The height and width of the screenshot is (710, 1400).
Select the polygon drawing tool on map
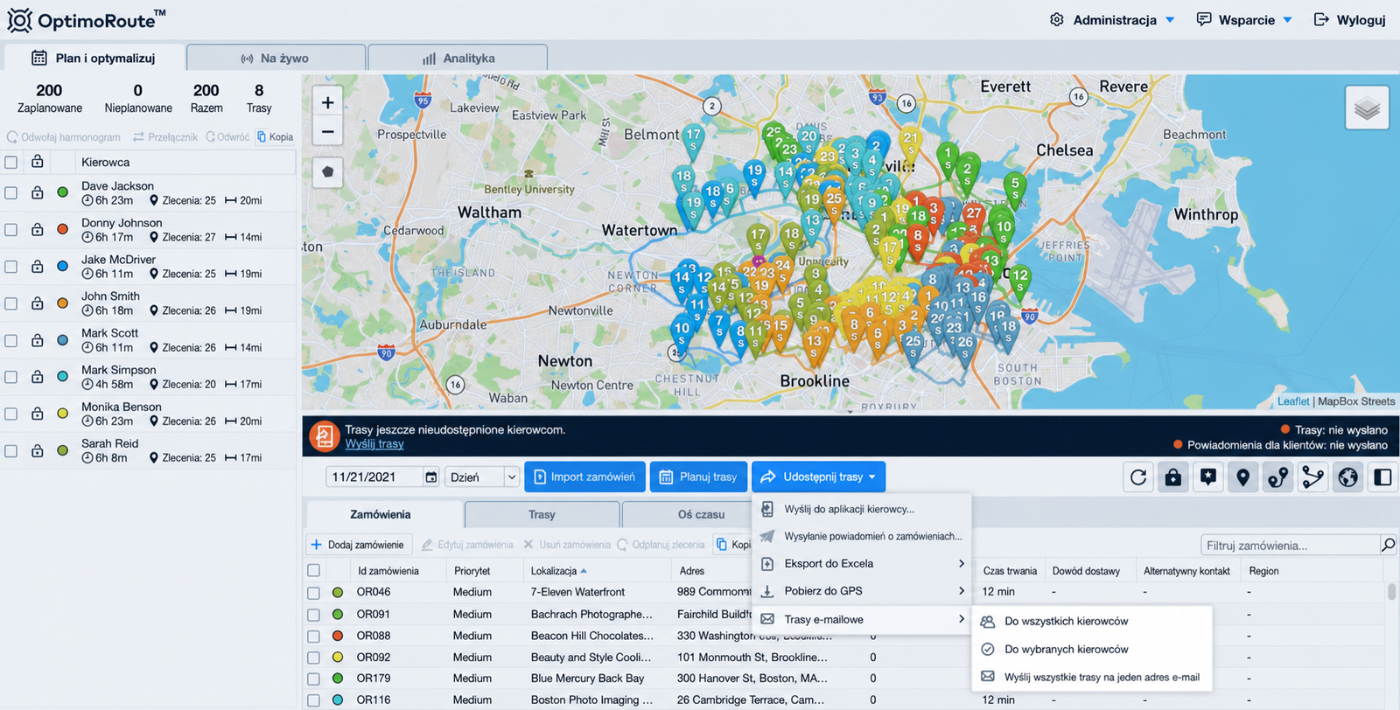point(327,171)
